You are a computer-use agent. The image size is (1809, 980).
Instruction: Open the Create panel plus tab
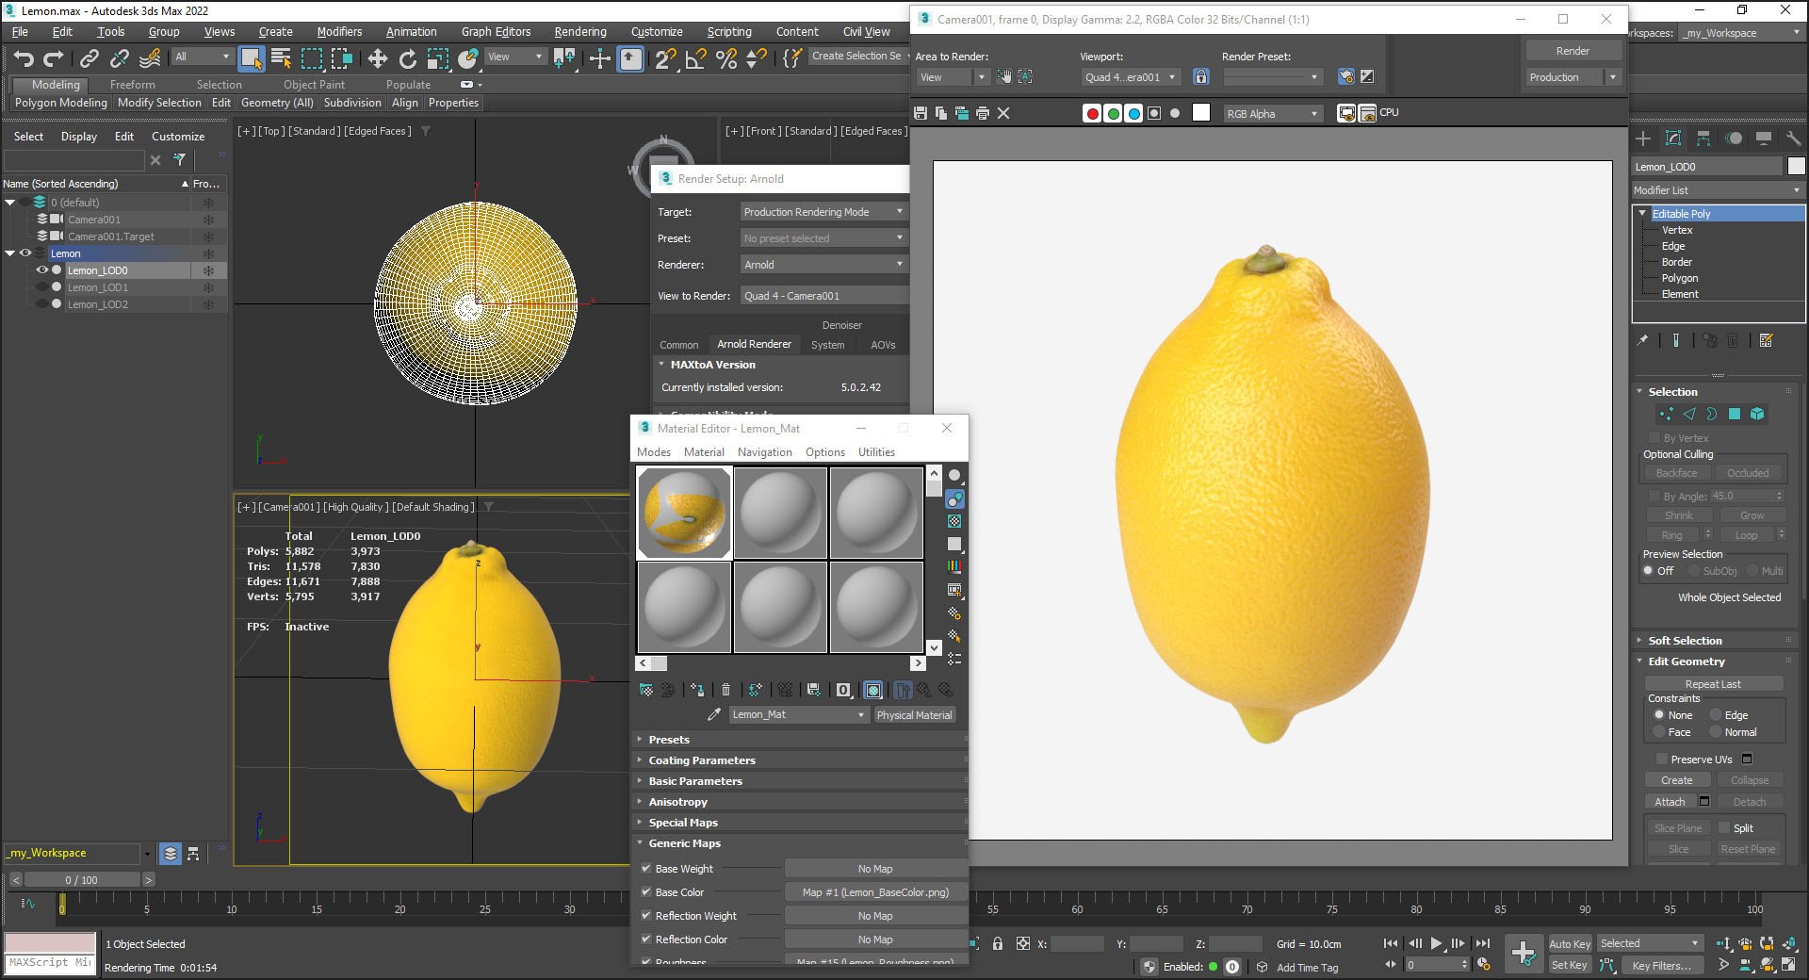pyautogui.click(x=1643, y=139)
